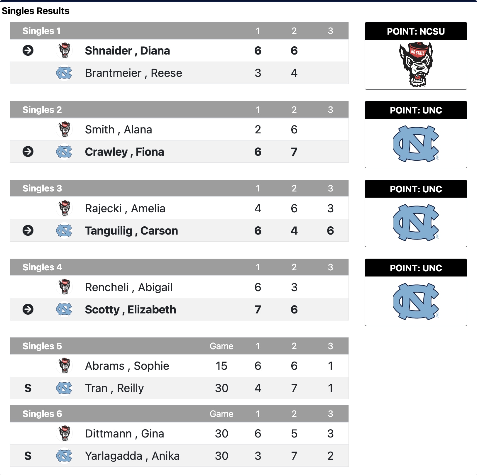Click UNC logo next to Brantmeier, Reese
The height and width of the screenshot is (475, 477).
(x=64, y=73)
